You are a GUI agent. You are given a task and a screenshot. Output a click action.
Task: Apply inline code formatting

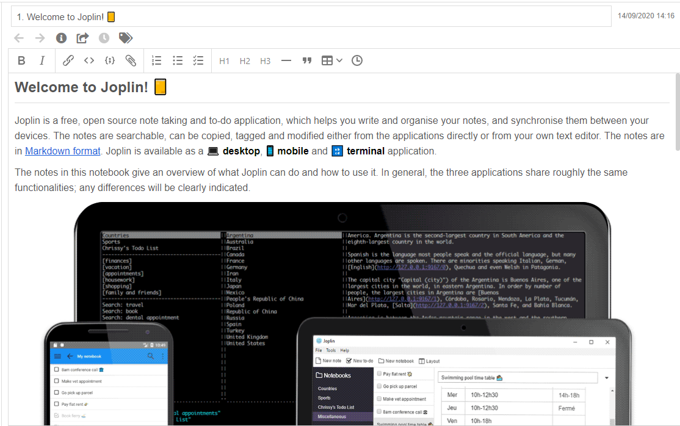pyautogui.click(x=89, y=61)
